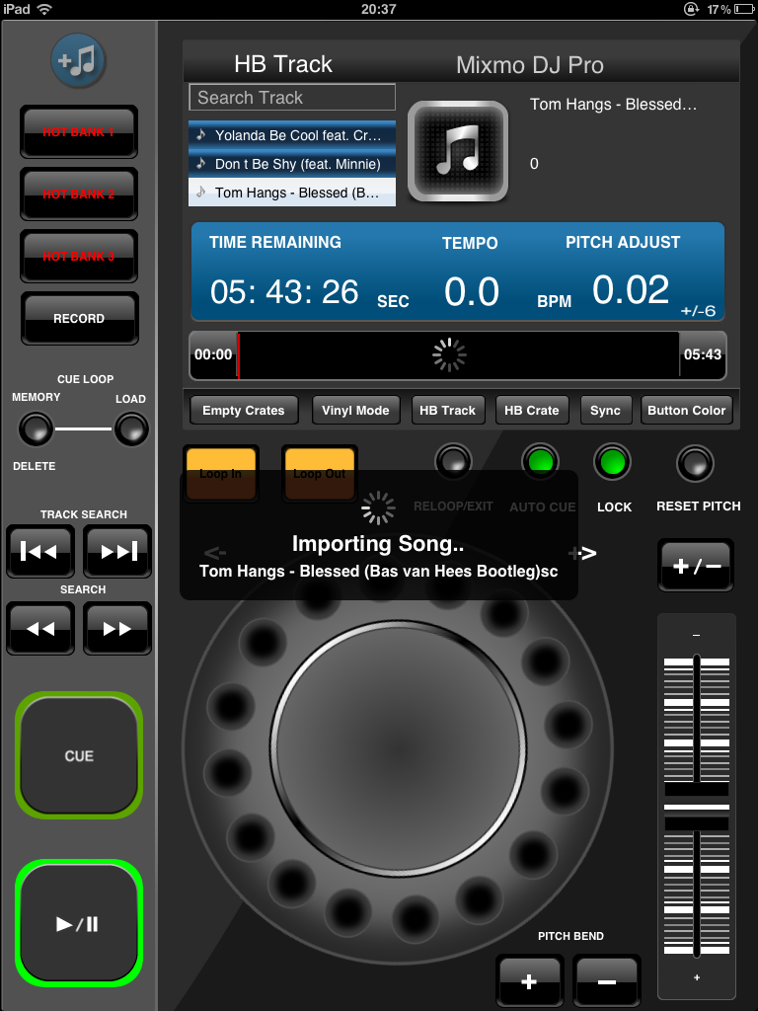Viewport: 758px width, 1011px height.
Task: Switch to Vinyl Mode
Action: [x=355, y=411]
